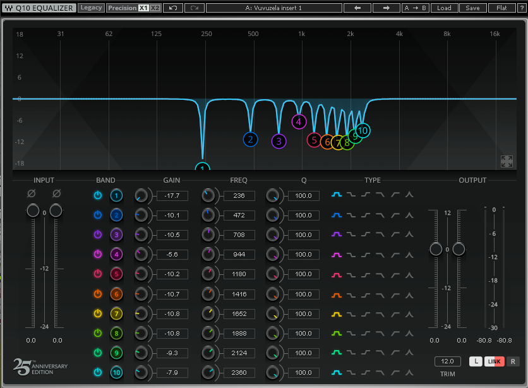This screenshot has height=388, width=528.
Task: Invert left input phase symbol
Action: pos(32,193)
